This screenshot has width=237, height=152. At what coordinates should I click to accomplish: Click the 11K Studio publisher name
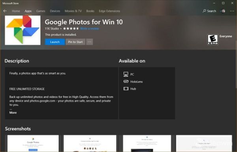pos(52,28)
